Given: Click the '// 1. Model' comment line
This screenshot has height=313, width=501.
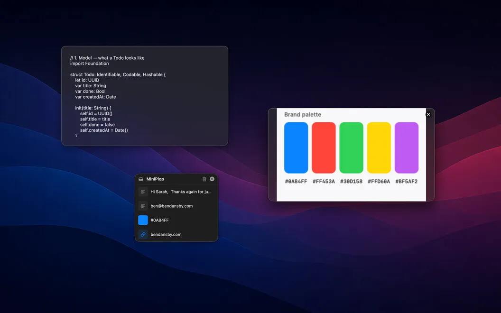Looking at the screenshot, I should [x=107, y=58].
